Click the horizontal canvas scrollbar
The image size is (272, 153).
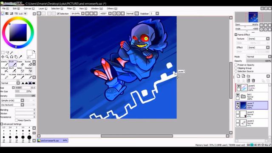(137, 136)
